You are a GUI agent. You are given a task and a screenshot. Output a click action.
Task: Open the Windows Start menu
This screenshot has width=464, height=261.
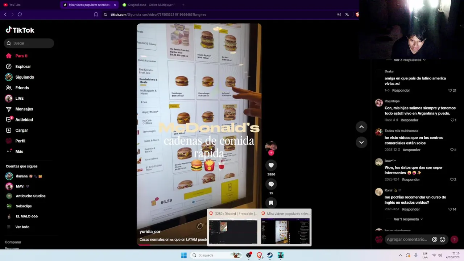pos(184,255)
